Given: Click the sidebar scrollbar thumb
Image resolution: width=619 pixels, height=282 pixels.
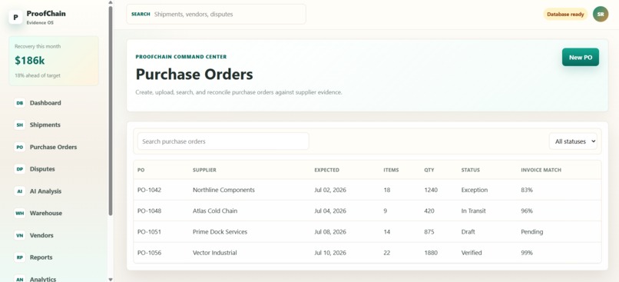Looking at the screenshot, I should point(111,111).
